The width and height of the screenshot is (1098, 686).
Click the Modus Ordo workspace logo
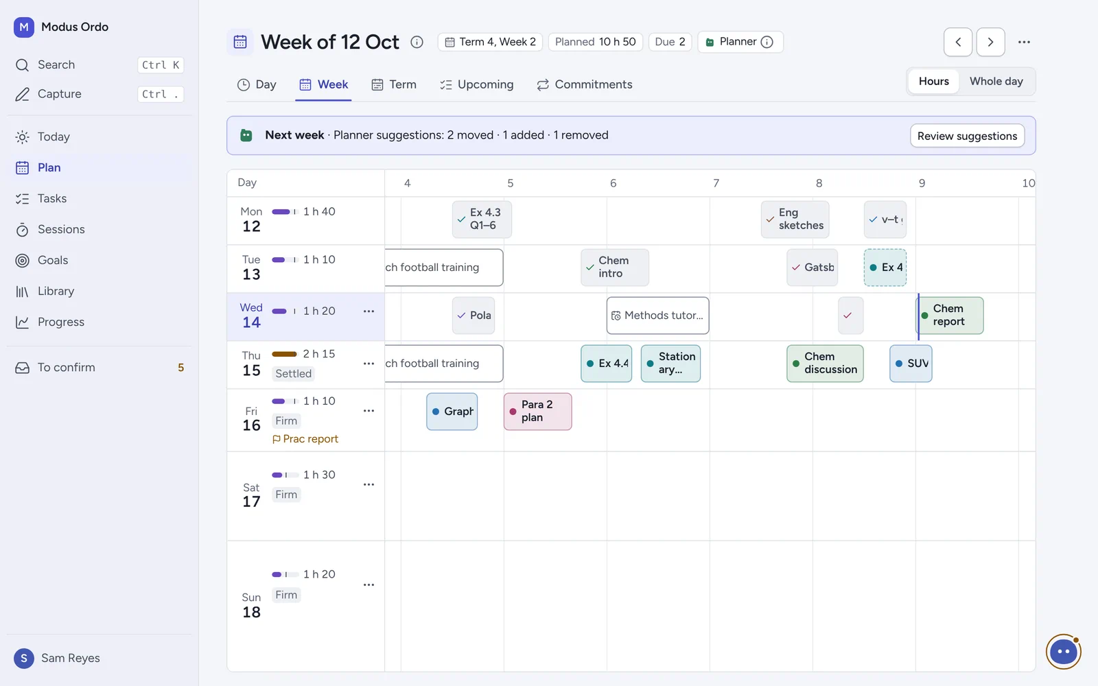24,27
